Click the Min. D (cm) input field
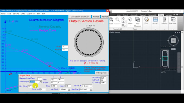 pos(29,86)
